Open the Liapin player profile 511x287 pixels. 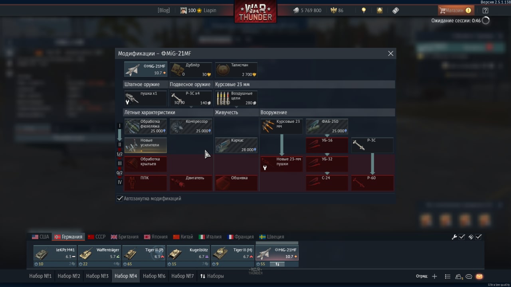(x=199, y=10)
